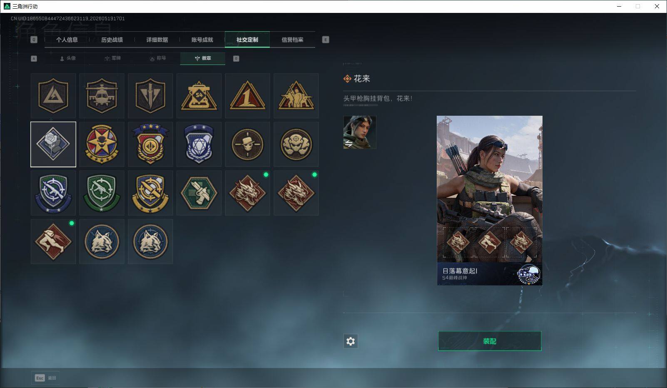667x388 pixels.
Task: Select the green rifle crosshair shield badge
Action: (102, 193)
